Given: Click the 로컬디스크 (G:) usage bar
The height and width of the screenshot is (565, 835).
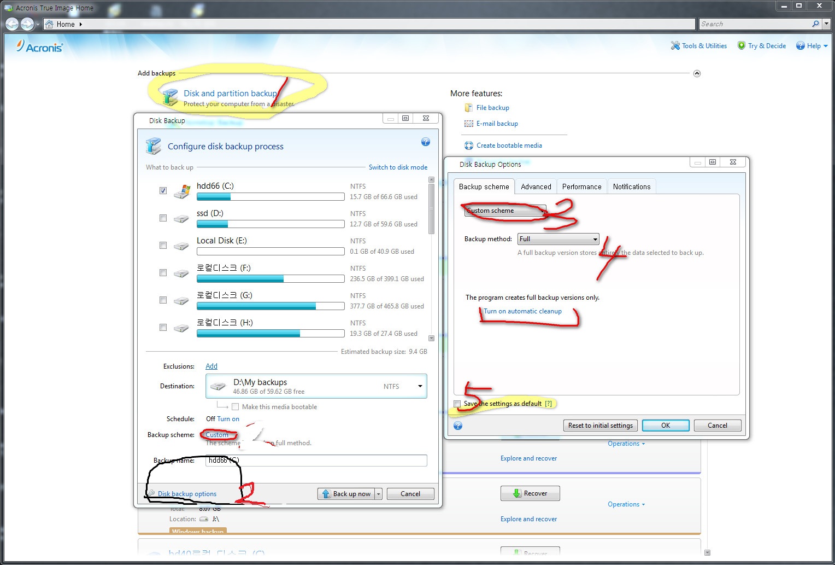Looking at the screenshot, I should pos(271,306).
